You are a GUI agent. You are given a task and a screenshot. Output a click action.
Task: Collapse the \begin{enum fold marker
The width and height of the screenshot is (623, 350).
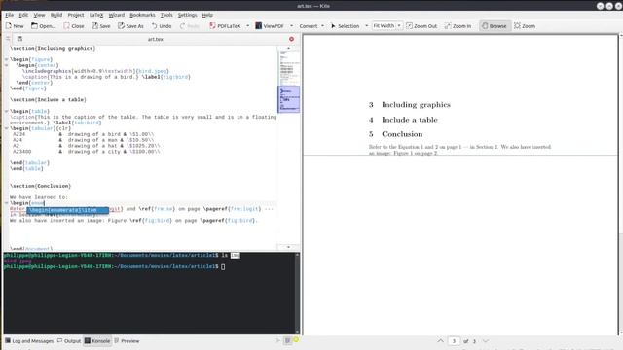tap(7, 203)
